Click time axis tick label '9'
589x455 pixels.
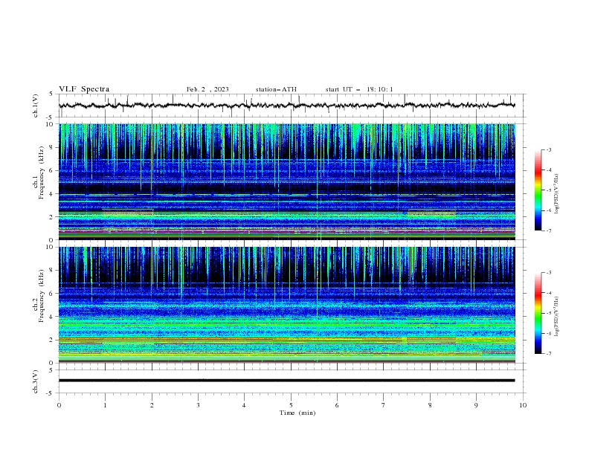[476, 405]
